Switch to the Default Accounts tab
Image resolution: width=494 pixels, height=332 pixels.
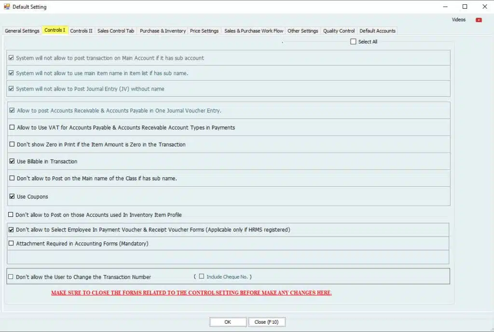[377, 31]
